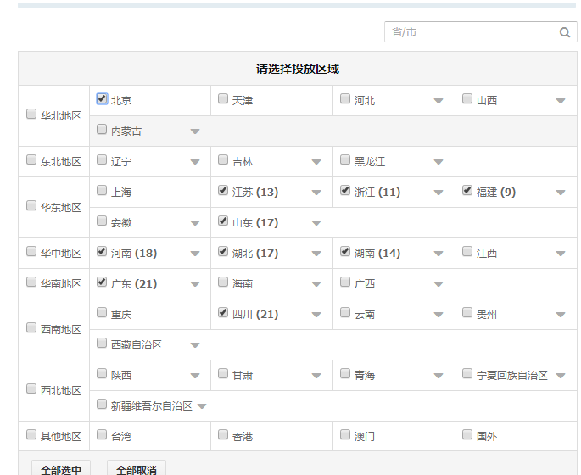The image size is (581, 475).
Task: Open the 福建 (9) cities dropdown
Action: (x=561, y=193)
